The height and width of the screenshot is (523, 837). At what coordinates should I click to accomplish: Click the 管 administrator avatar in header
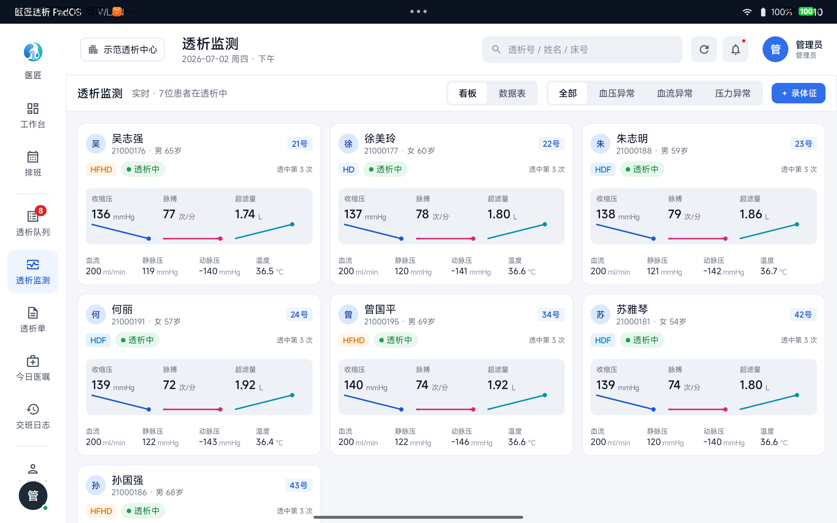pos(775,49)
